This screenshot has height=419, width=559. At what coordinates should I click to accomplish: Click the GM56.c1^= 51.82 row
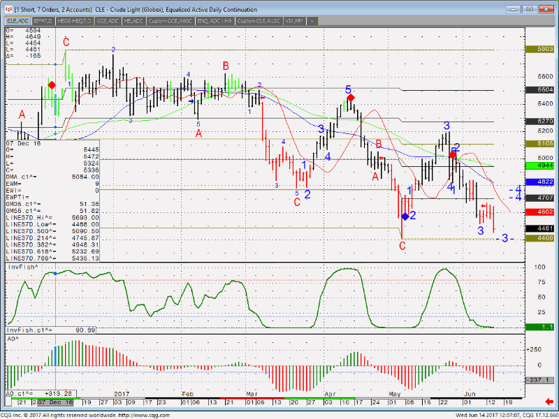[52, 211]
